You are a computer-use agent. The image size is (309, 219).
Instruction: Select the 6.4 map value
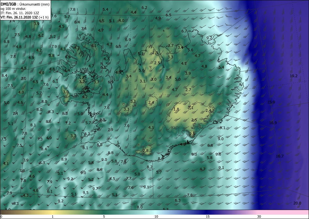tap(77, 22)
